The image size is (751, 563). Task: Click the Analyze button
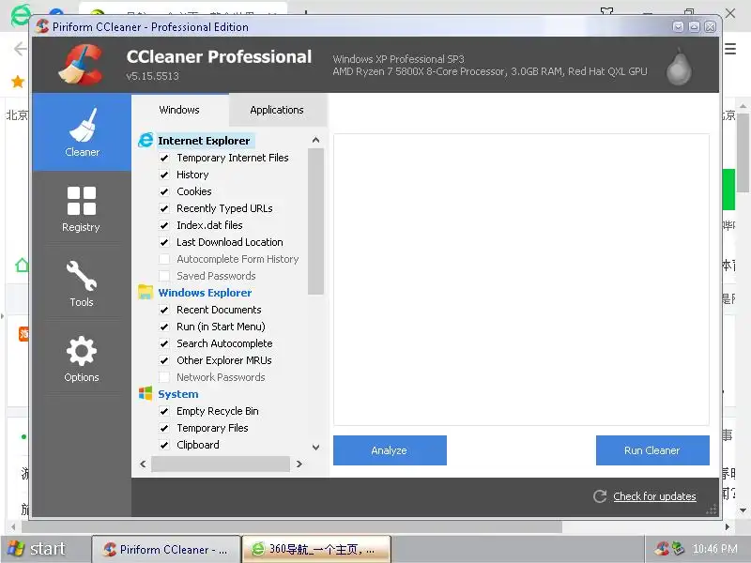click(x=390, y=450)
